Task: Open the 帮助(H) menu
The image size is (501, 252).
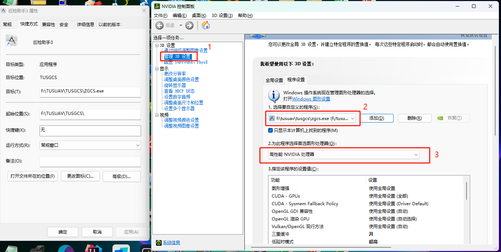Action: tap(245, 16)
